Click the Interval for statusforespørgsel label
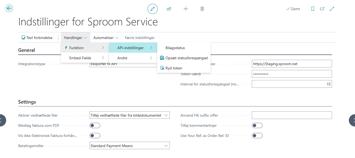 210,84
